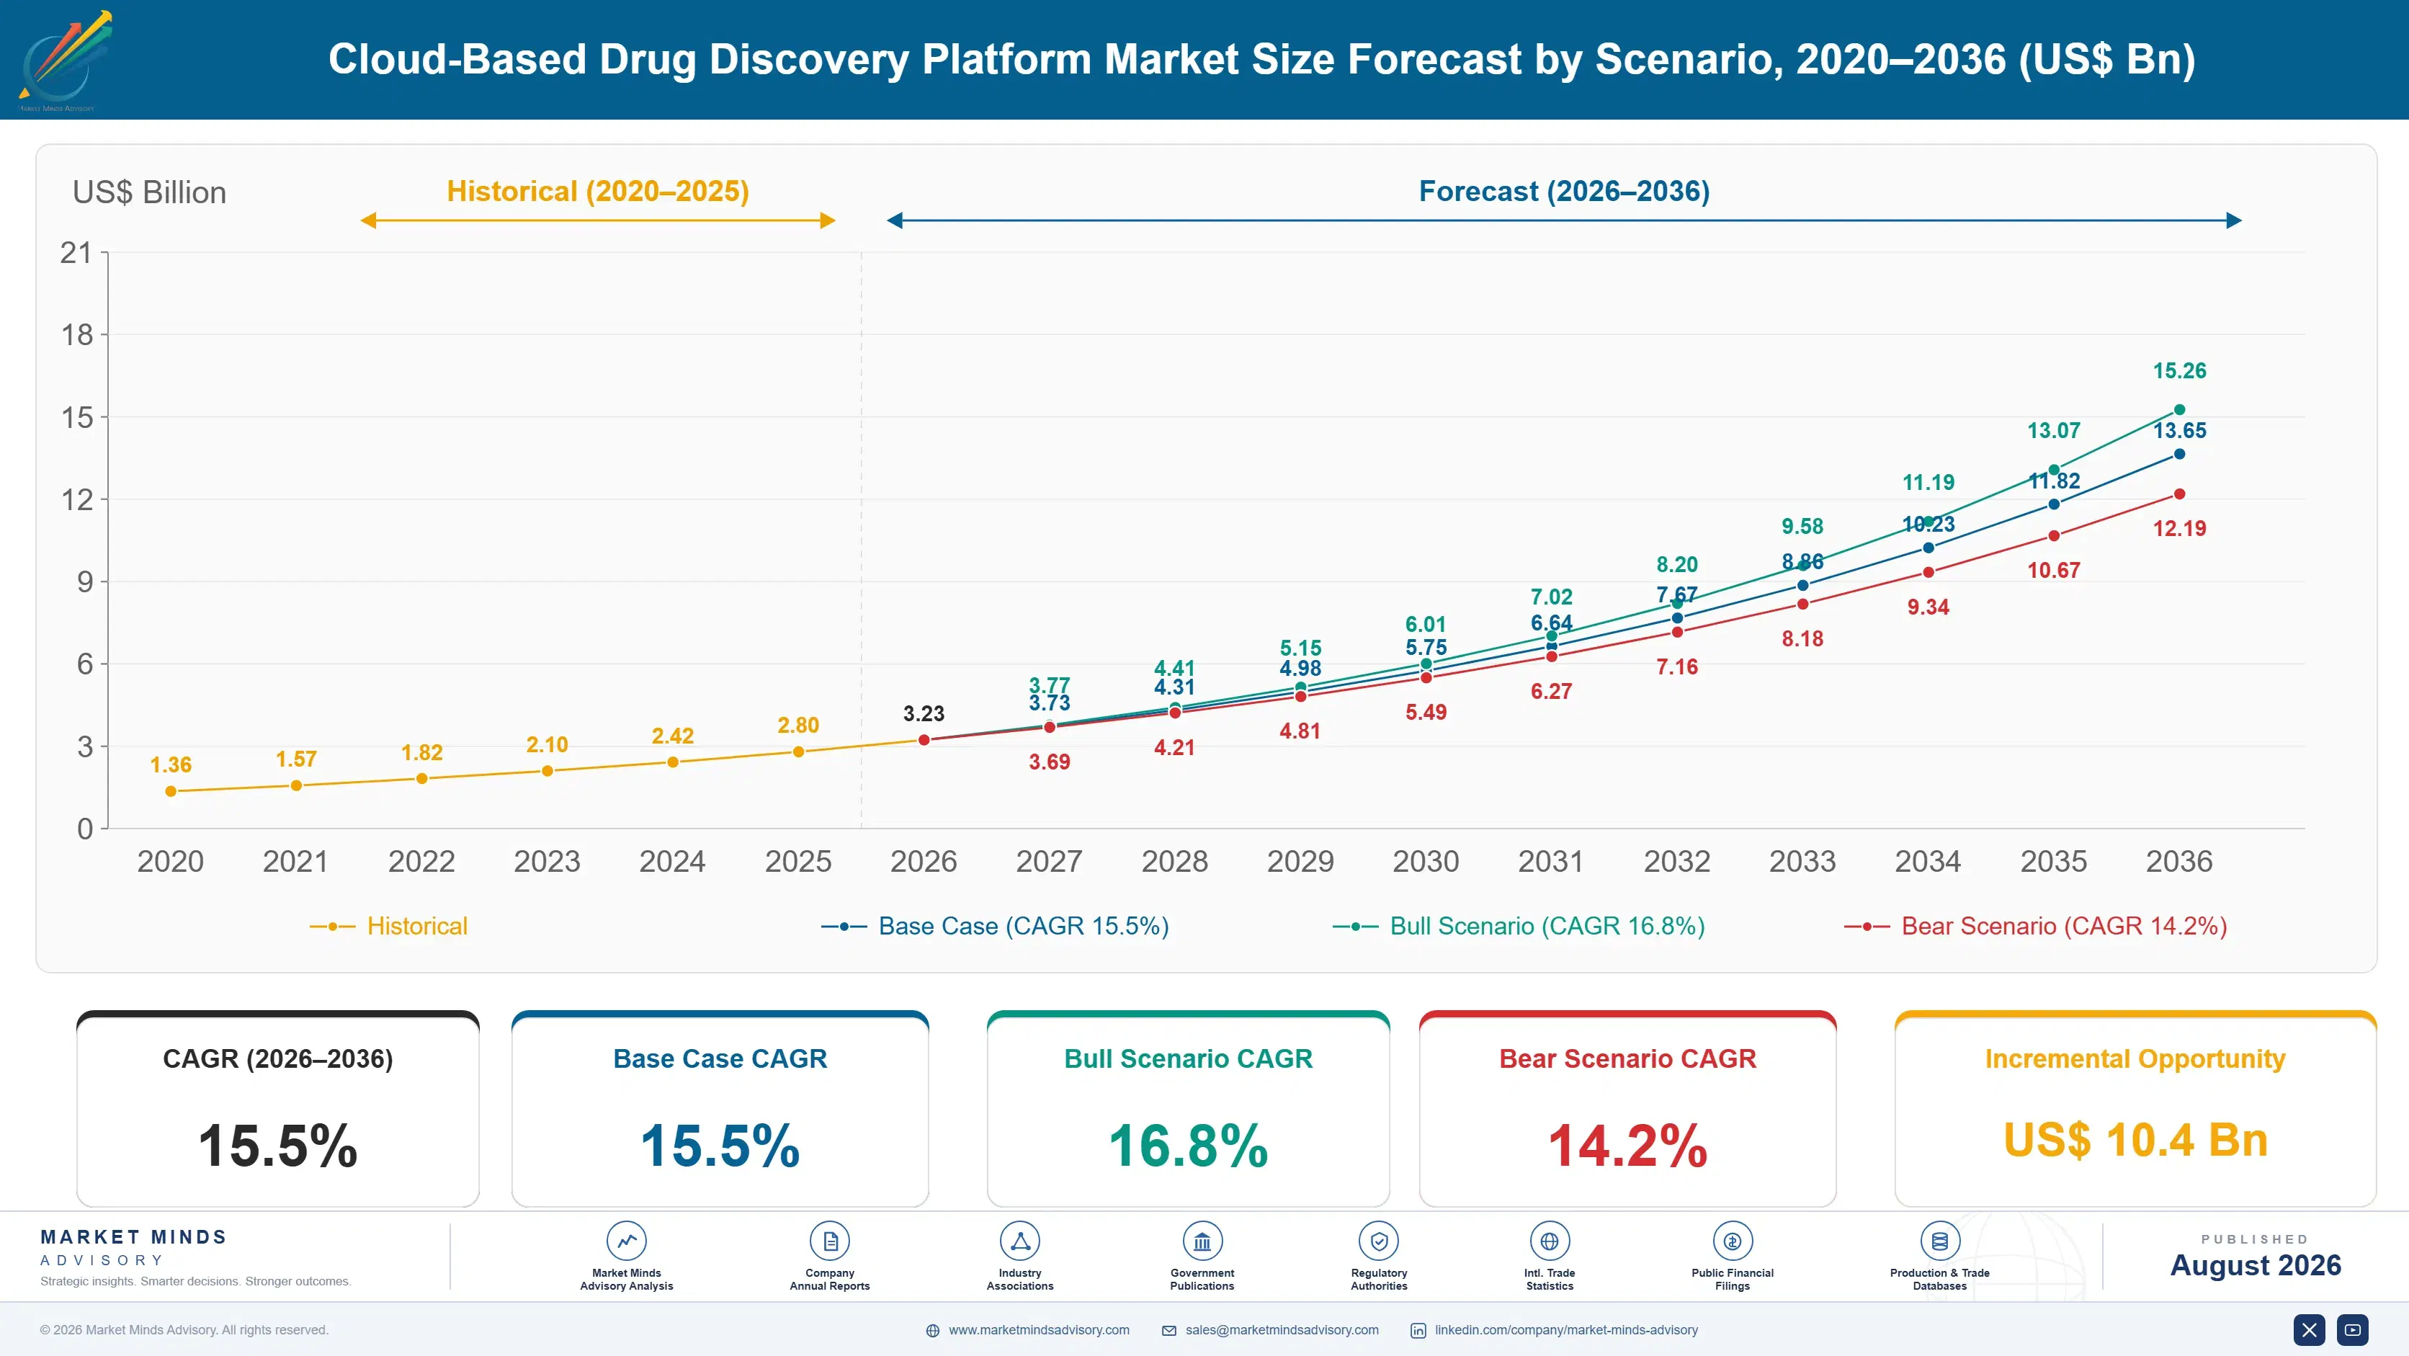Select the Bear Scenario CAGR card

pyautogui.click(x=1627, y=1109)
